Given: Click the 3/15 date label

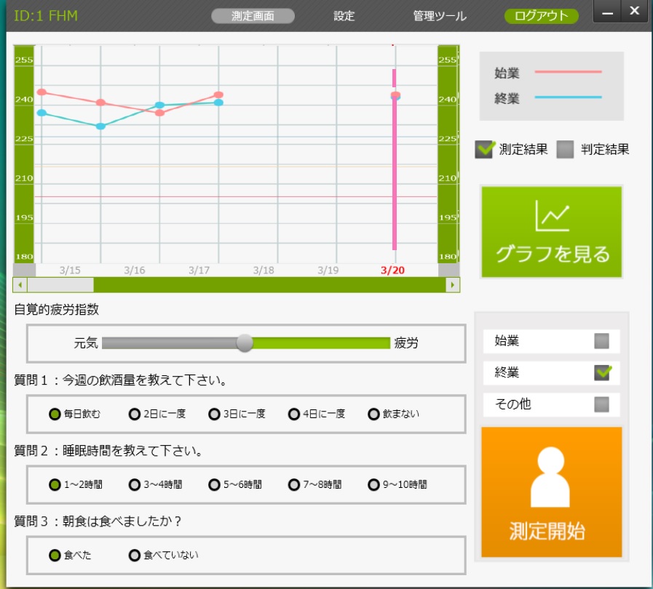Looking at the screenshot, I should 70,271.
